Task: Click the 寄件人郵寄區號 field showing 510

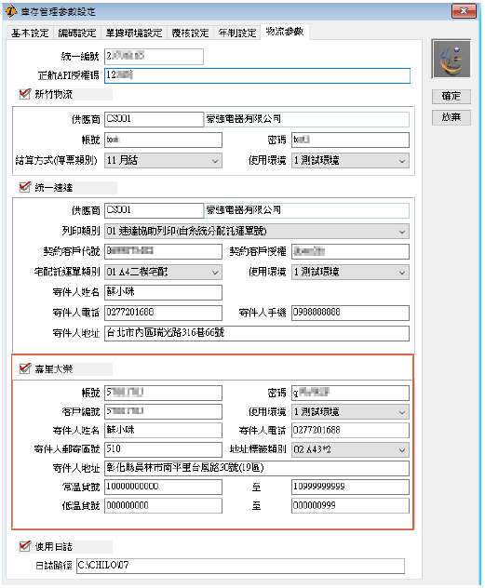Action: pos(163,449)
